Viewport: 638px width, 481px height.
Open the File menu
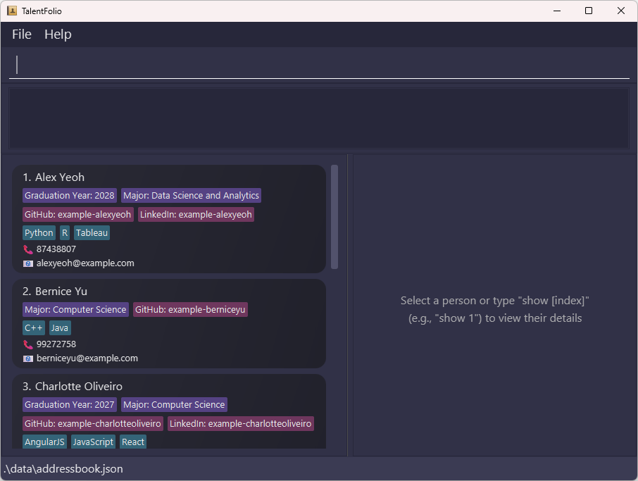[x=22, y=35]
